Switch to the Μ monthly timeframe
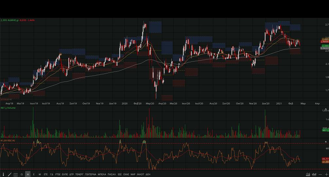The height and width of the screenshot is (177, 329). pyautogui.click(x=40, y=174)
